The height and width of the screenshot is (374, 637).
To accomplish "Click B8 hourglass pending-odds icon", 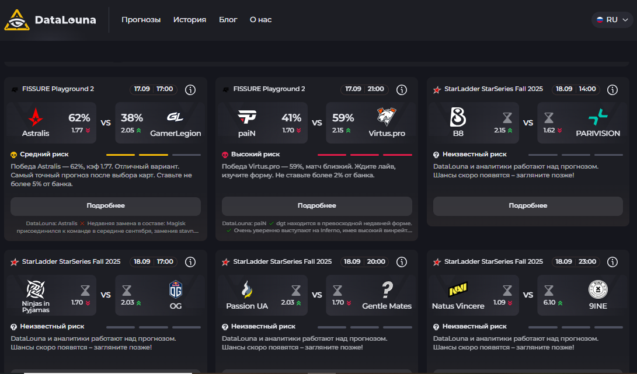I will (x=507, y=118).
